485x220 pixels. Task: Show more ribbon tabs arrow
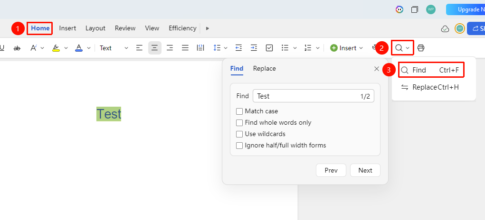tap(208, 28)
